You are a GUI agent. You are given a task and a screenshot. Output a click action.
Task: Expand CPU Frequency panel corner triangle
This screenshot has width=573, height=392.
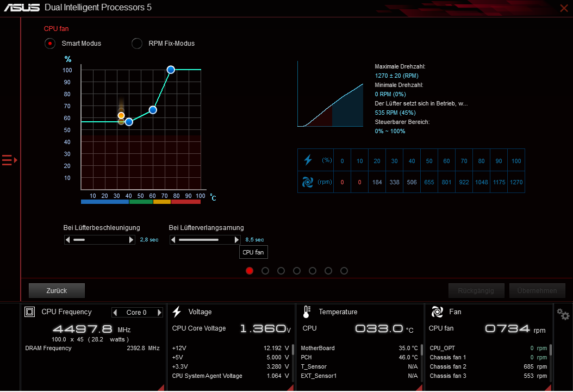[x=161, y=388]
